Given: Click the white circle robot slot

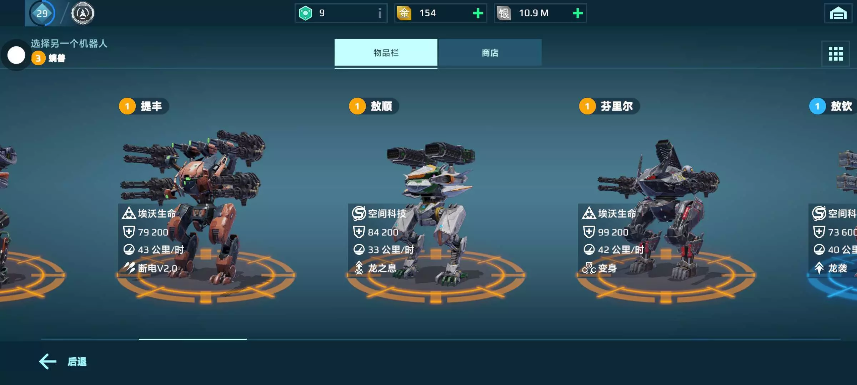Looking at the screenshot, I should click(x=16, y=55).
